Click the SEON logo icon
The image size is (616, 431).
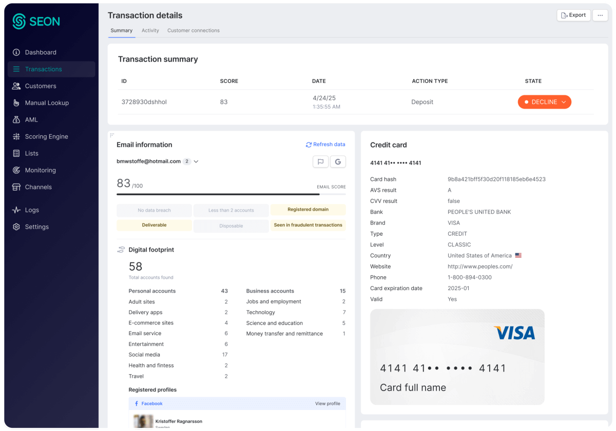click(20, 22)
